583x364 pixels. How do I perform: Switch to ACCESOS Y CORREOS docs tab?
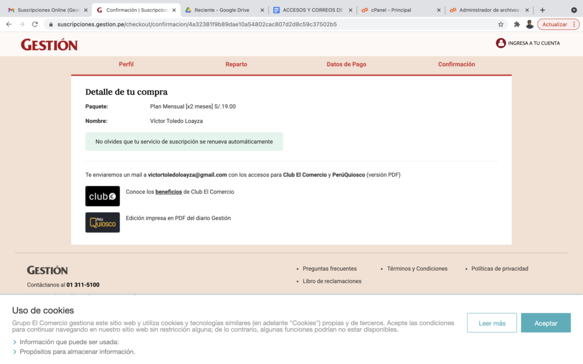pyautogui.click(x=313, y=10)
